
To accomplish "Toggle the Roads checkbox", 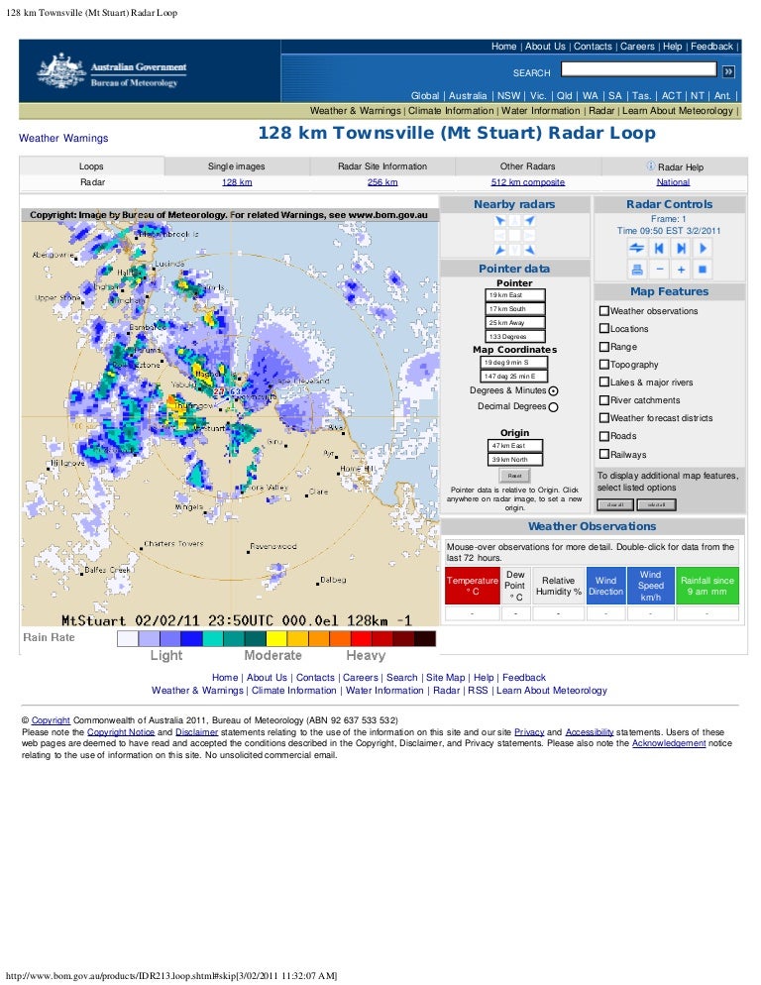I will 603,435.
